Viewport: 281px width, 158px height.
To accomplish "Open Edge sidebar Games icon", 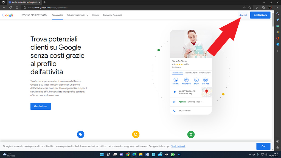I will click(278, 32).
